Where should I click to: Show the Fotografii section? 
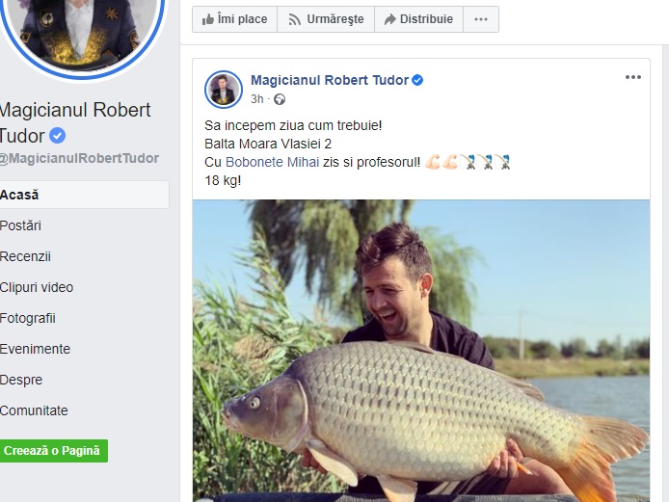tap(28, 318)
